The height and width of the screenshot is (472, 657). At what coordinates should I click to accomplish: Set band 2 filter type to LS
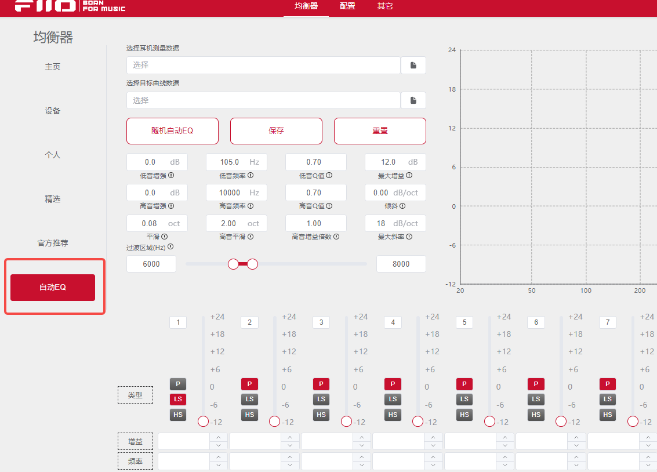249,399
